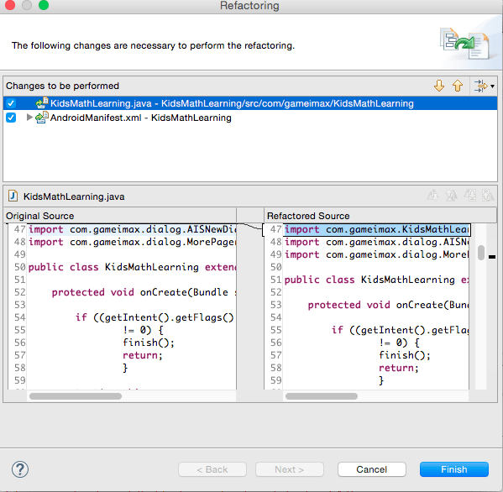Image resolution: width=503 pixels, height=492 pixels.
Task: Select the AndroidManifest.xml change entry
Action: pos(140,118)
